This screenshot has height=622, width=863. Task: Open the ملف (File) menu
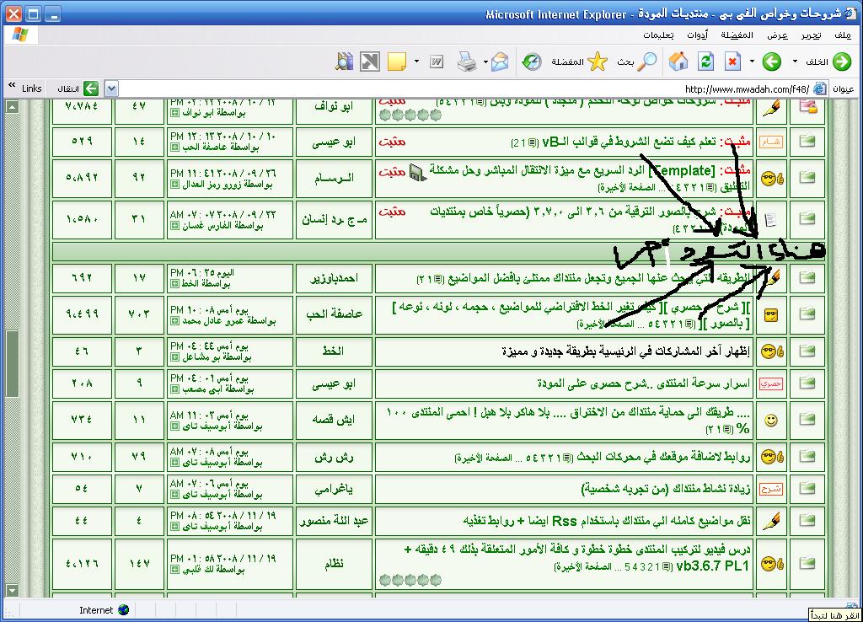(x=843, y=35)
